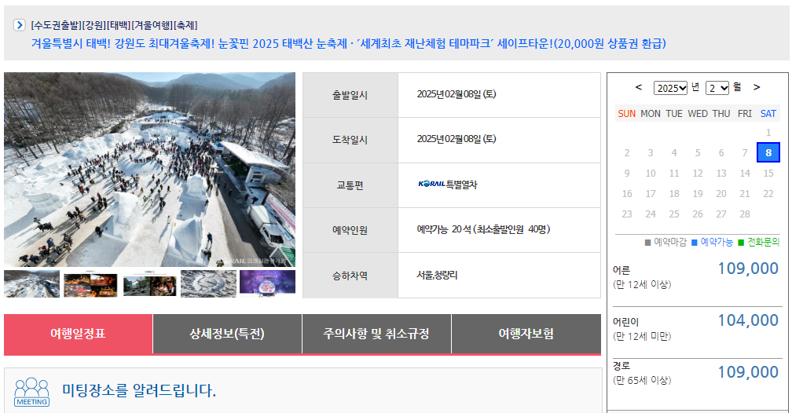Click the KORAIL logo in transport row

[431, 184]
